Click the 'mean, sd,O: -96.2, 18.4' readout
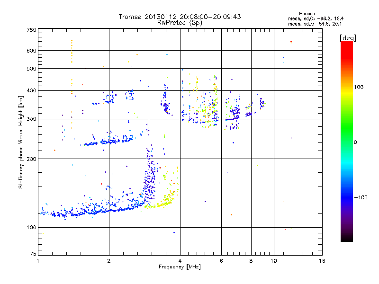Viewport: 379px width, 284px height. pyautogui.click(x=316, y=18)
